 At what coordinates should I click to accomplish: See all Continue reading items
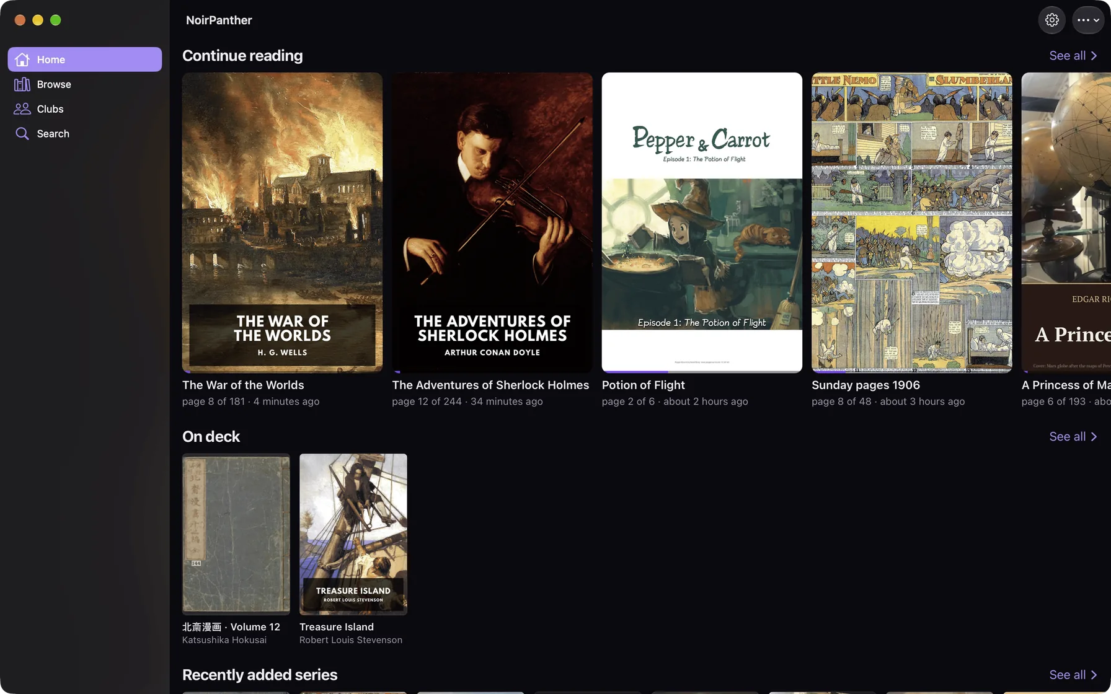click(x=1073, y=56)
